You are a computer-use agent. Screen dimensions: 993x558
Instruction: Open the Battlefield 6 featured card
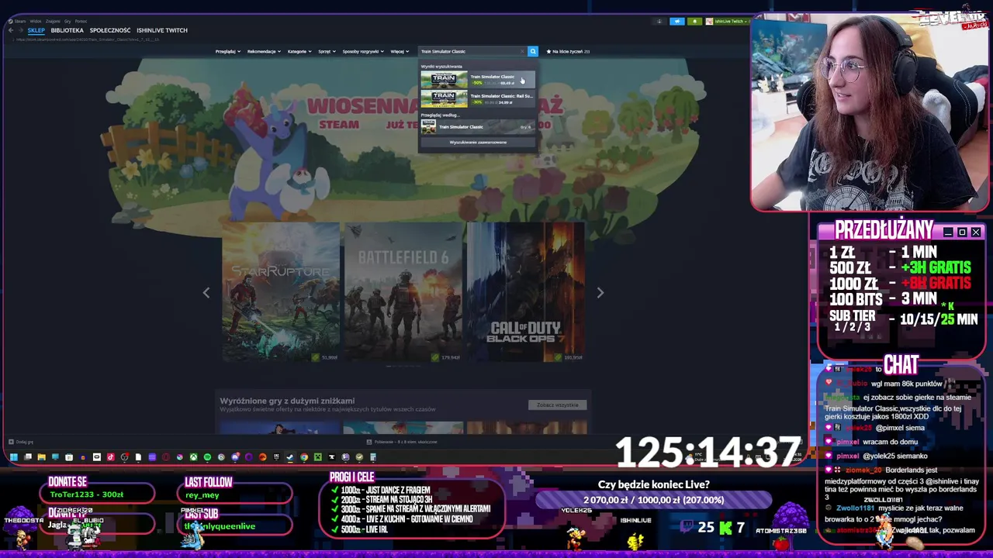(x=403, y=292)
